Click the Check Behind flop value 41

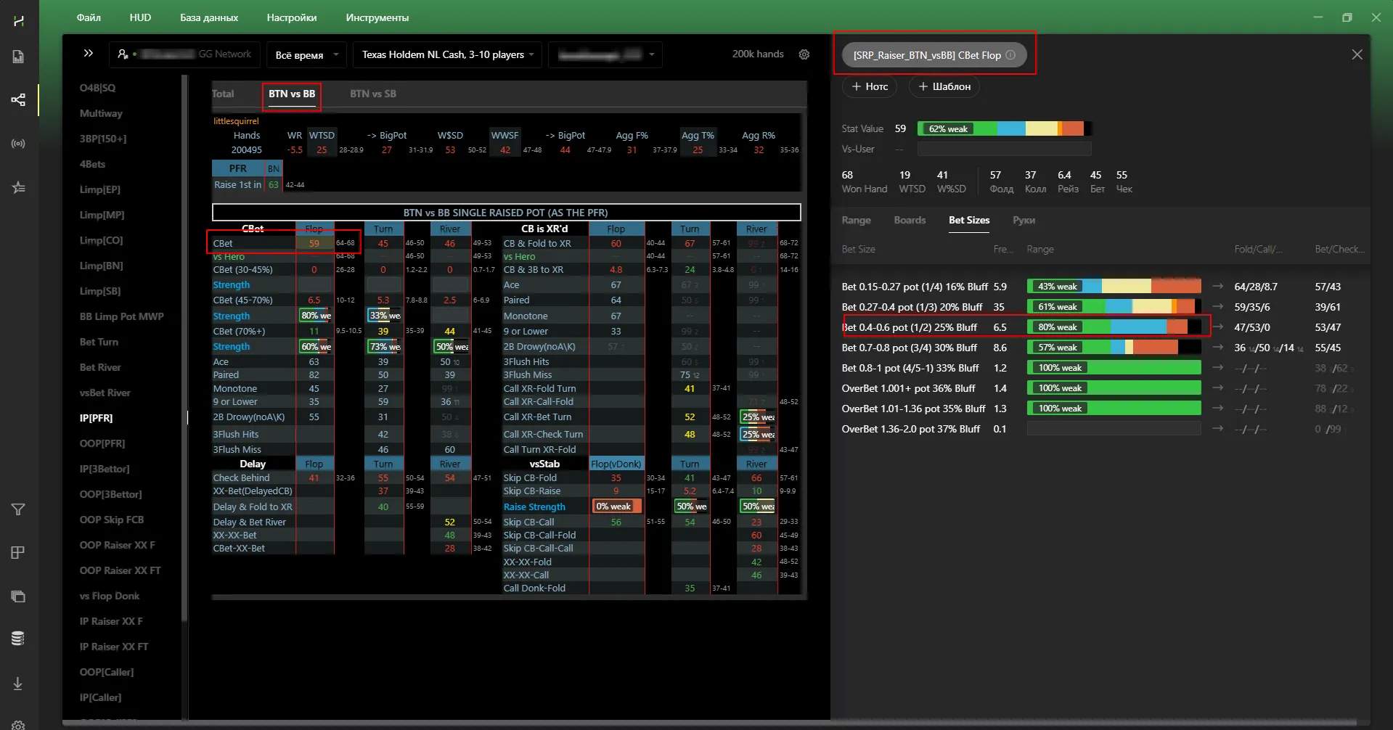(x=314, y=477)
